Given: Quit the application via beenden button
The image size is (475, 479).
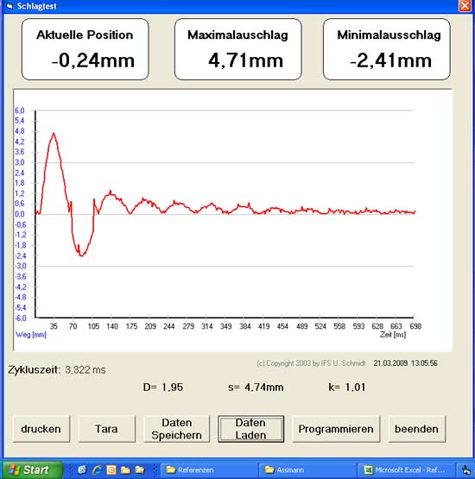Looking at the screenshot, I should click(416, 429).
